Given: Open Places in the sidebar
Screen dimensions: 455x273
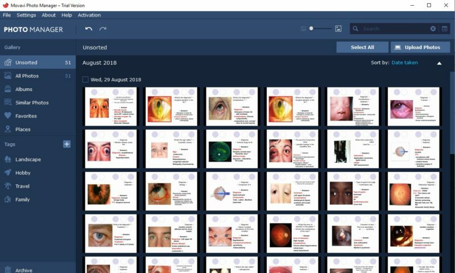Looking at the screenshot, I should tap(38, 129).
